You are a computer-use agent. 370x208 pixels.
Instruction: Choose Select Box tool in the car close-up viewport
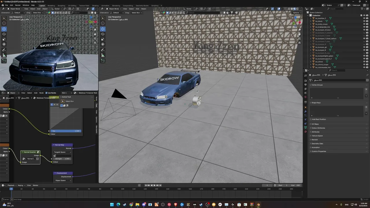click(4, 18)
